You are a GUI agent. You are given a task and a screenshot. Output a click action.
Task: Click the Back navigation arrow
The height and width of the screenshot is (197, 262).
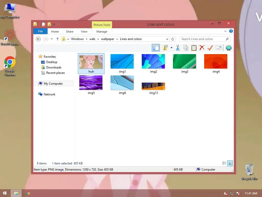coord(38,39)
